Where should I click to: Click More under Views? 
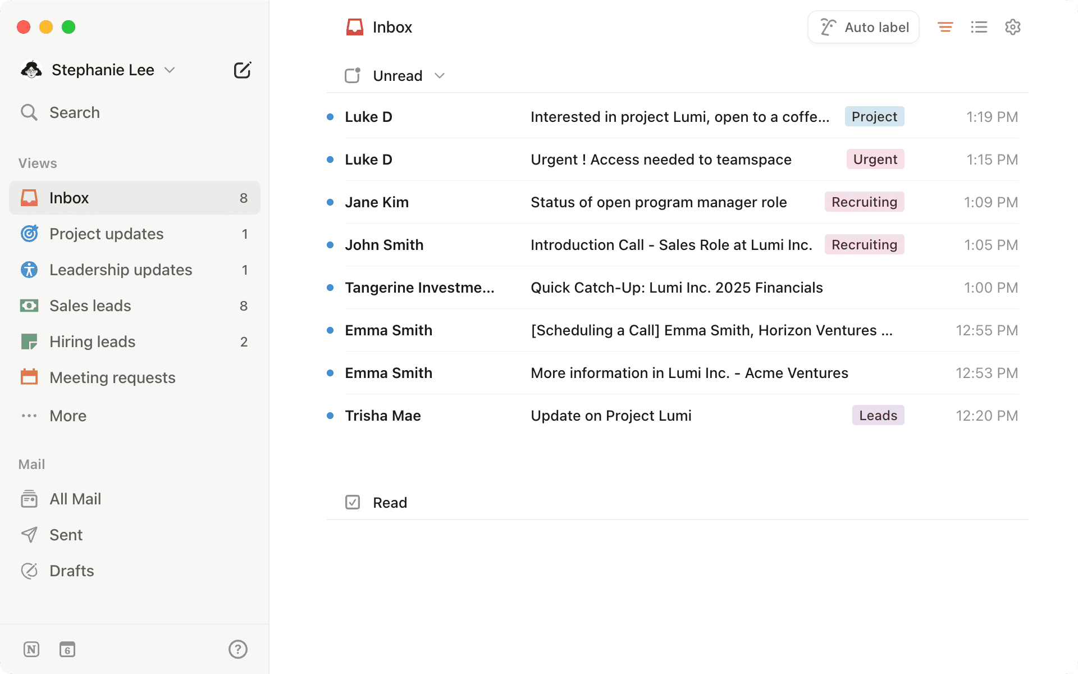coord(67,416)
